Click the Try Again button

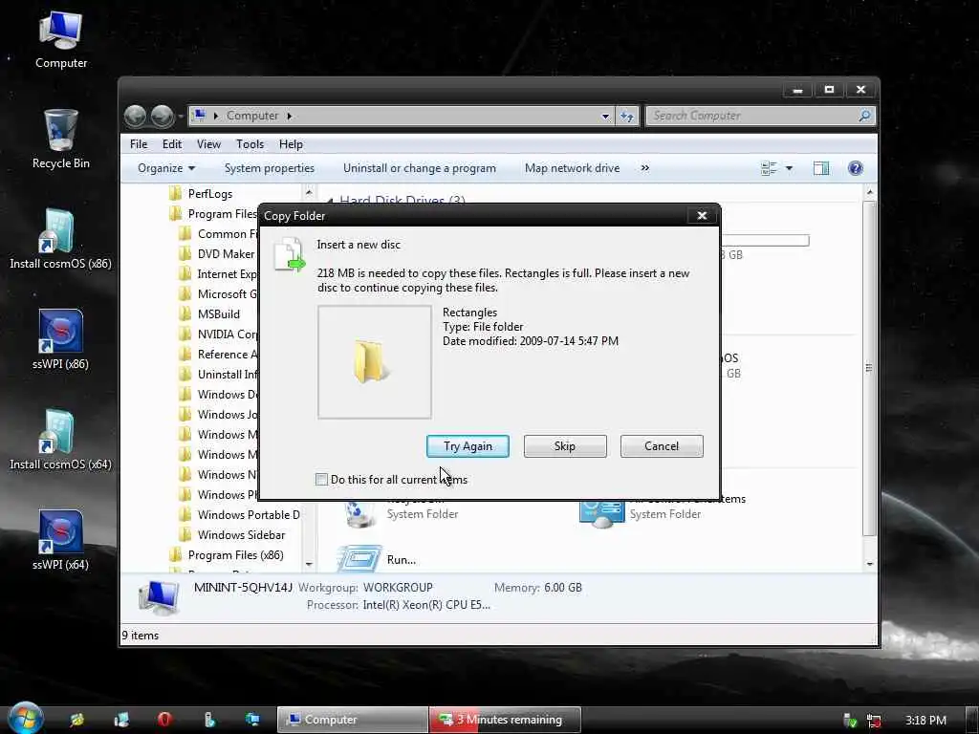coord(468,446)
